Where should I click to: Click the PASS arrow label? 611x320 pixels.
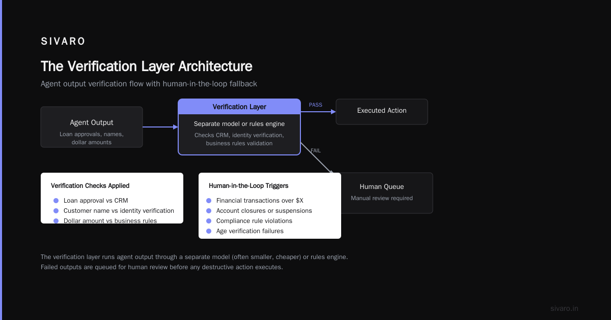coord(316,105)
